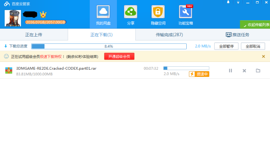The image size is (270, 168).
Task: Click the rar archive file icon
Action: (9, 70)
